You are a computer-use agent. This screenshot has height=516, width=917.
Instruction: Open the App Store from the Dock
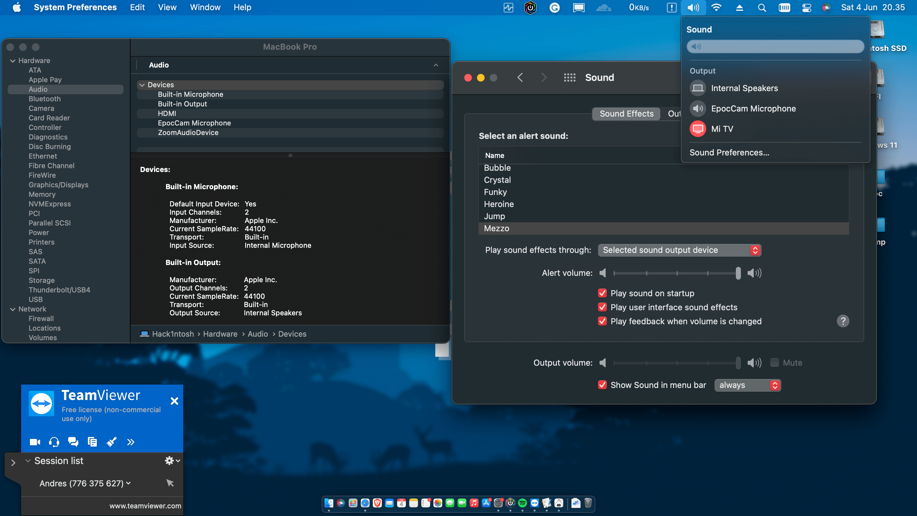[486, 504]
